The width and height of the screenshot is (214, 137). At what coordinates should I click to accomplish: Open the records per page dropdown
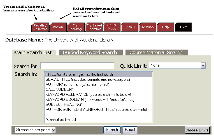[x=35, y=130]
